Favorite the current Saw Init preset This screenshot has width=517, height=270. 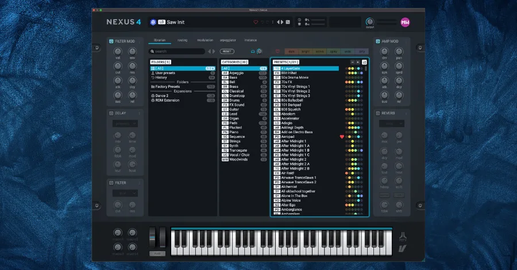pyautogui.click(x=256, y=22)
